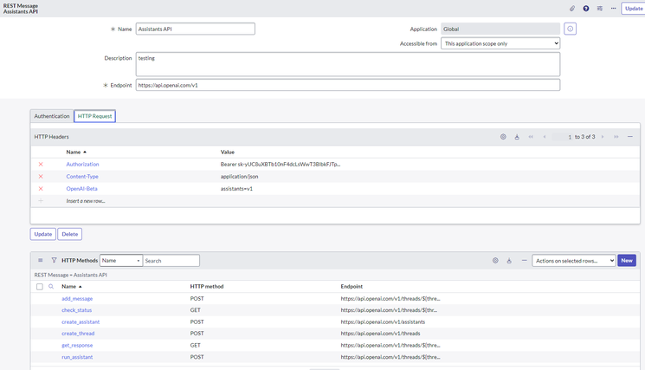645x370 pixels.
Task: Open the personalize form settings icon
Action: pos(600,8)
